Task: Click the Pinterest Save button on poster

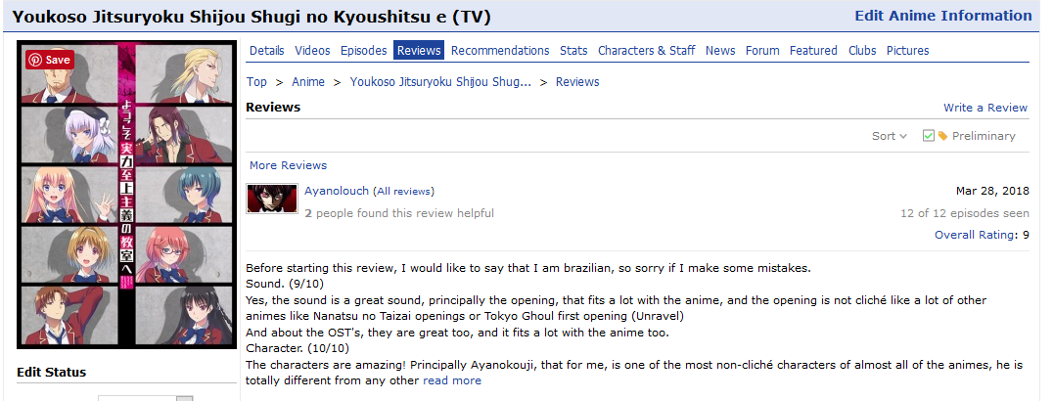Action: tap(49, 59)
